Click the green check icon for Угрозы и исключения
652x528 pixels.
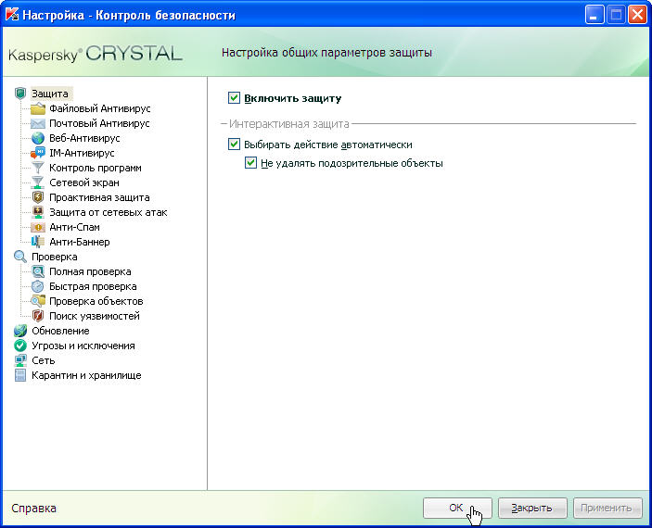[20, 346]
